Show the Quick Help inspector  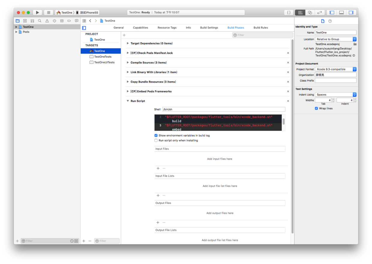pyautogui.click(x=330, y=21)
